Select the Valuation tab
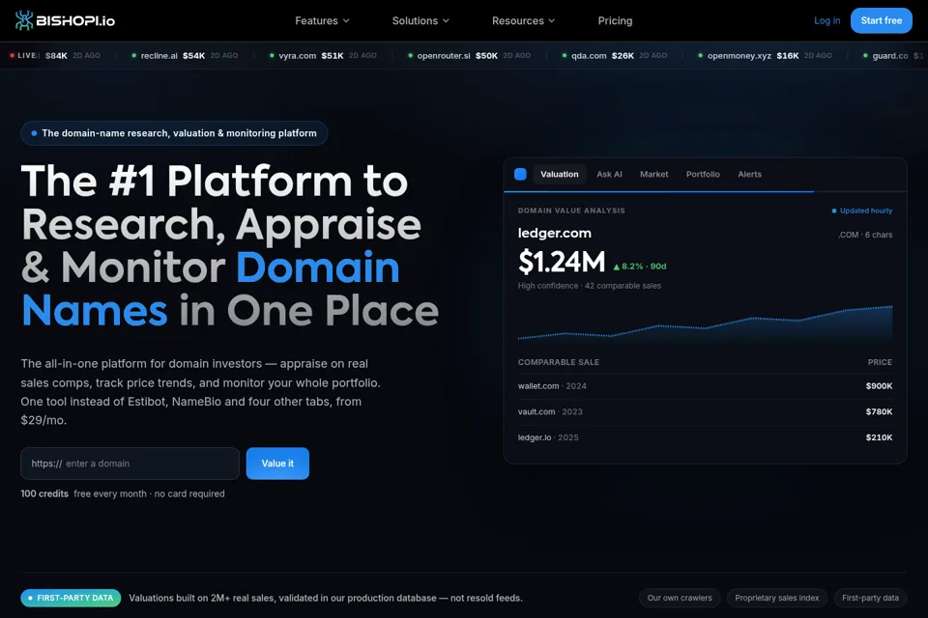 click(x=560, y=174)
